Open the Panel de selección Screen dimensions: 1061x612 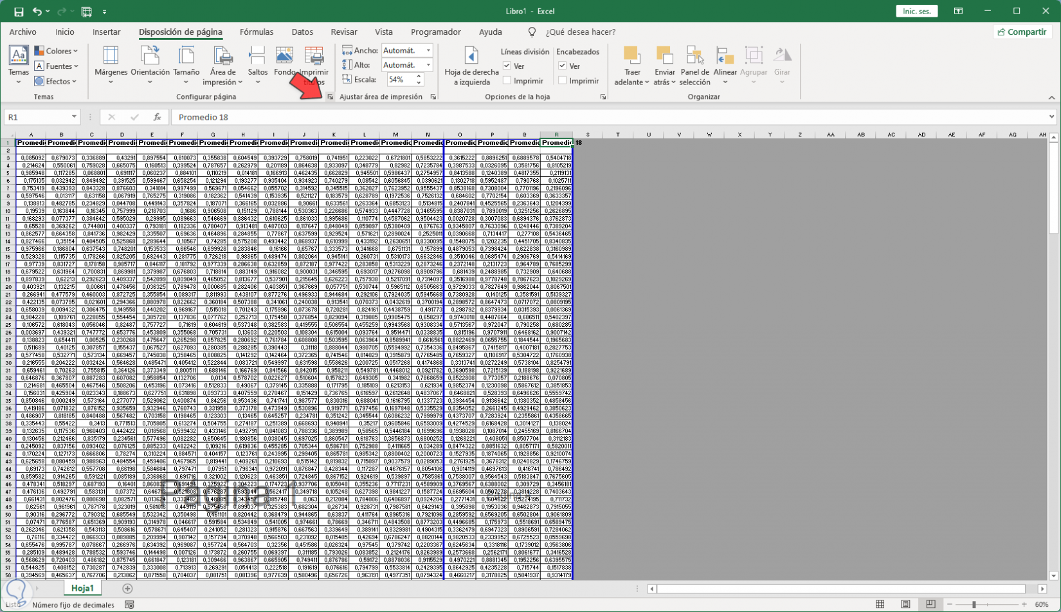tap(694, 66)
